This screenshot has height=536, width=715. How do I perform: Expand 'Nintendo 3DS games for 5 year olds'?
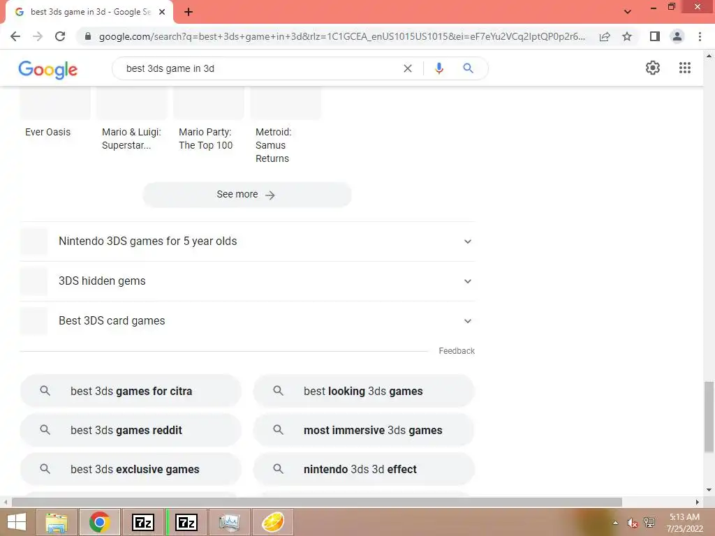(246, 241)
